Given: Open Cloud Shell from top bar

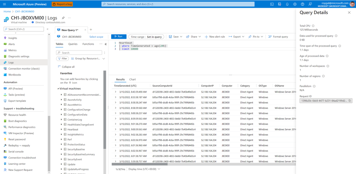Looking at the screenshot, I should pyautogui.click(x=272, y=4).
